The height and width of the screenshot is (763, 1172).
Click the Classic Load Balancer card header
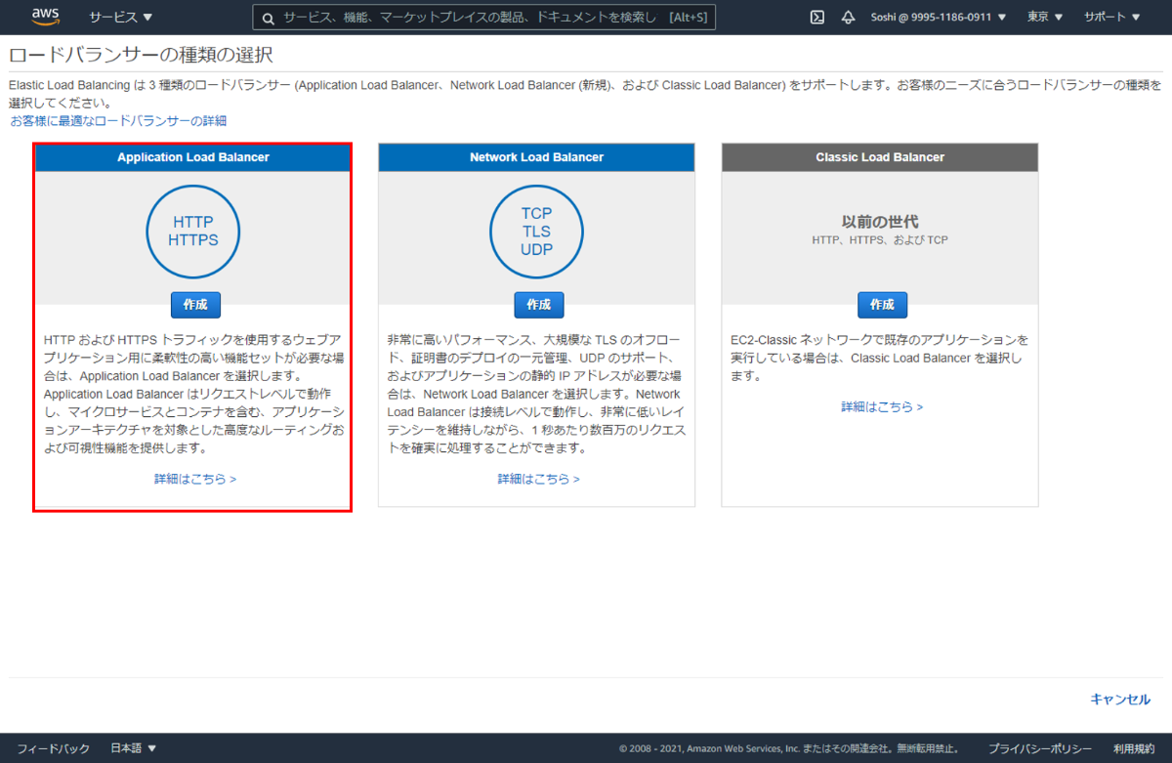880,157
